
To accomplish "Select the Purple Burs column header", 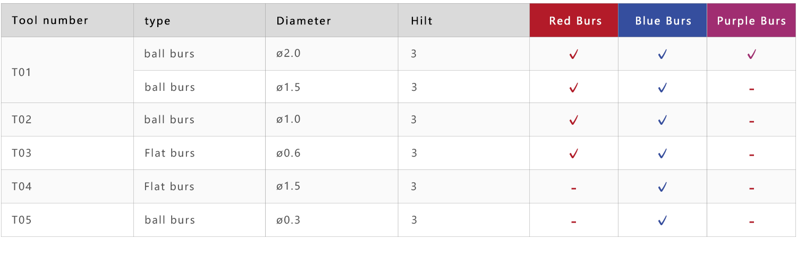I will [751, 21].
